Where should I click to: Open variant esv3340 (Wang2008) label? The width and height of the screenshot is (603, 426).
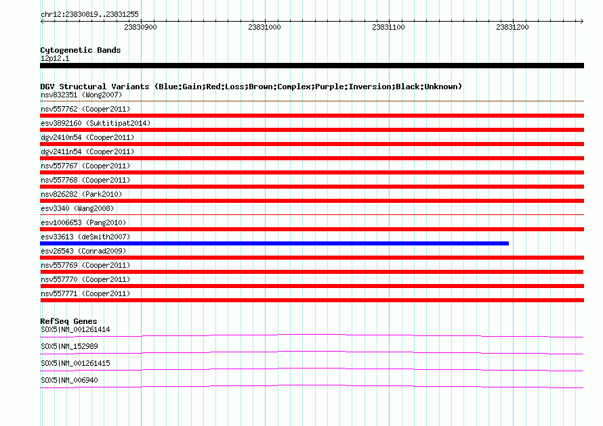pyautogui.click(x=77, y=208)
